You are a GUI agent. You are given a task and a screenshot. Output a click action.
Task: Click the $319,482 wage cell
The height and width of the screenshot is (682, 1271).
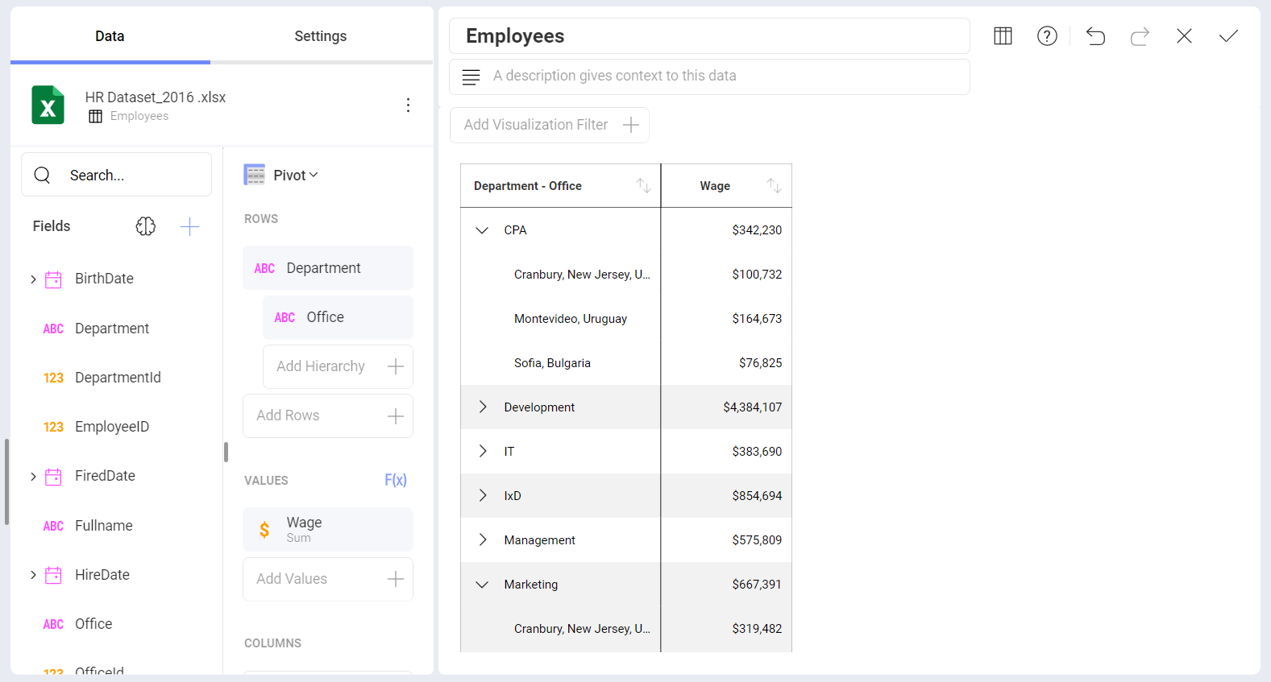pos(727,629)
